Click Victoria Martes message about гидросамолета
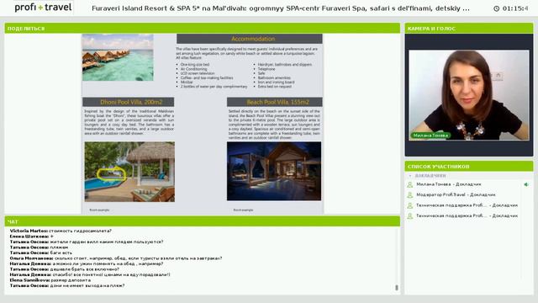The height and width of the screenshot is (303, 538). pyautogui.click(x=61, y=231)
